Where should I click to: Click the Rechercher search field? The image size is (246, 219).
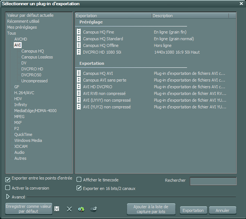213,181
